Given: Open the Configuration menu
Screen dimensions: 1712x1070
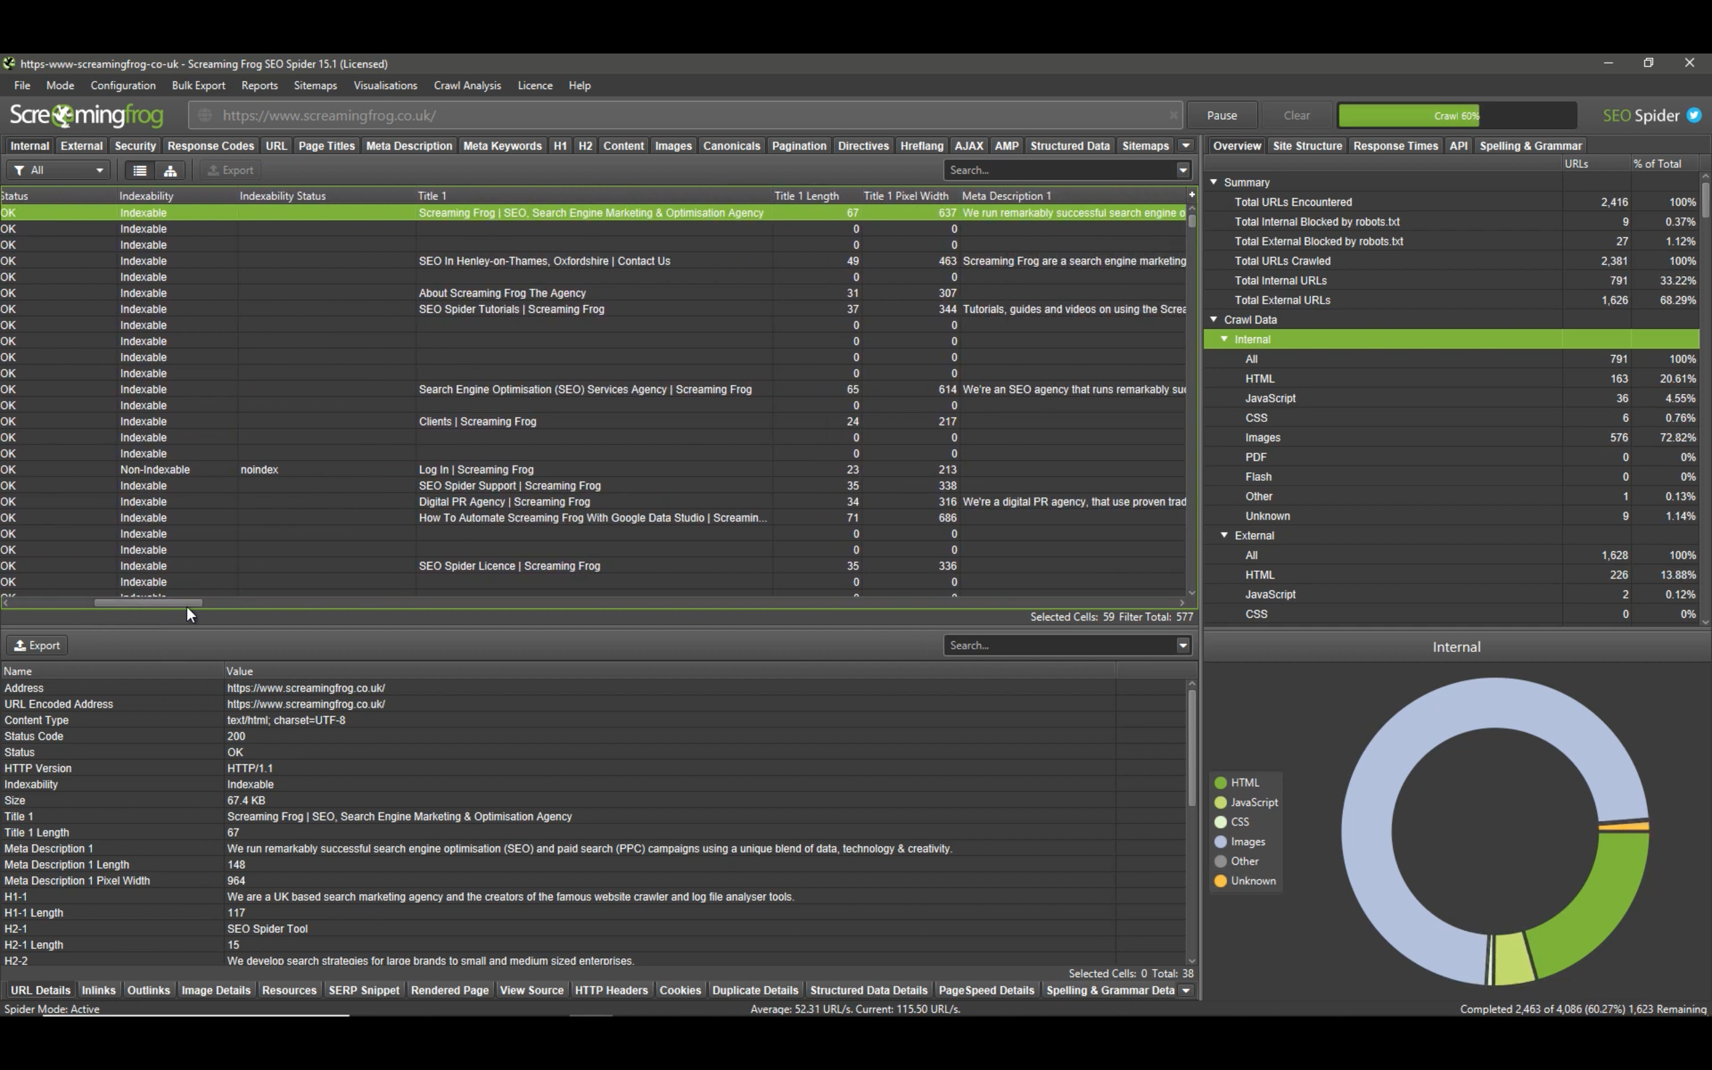Looking at the screenshot, I should tap(123, 86).
